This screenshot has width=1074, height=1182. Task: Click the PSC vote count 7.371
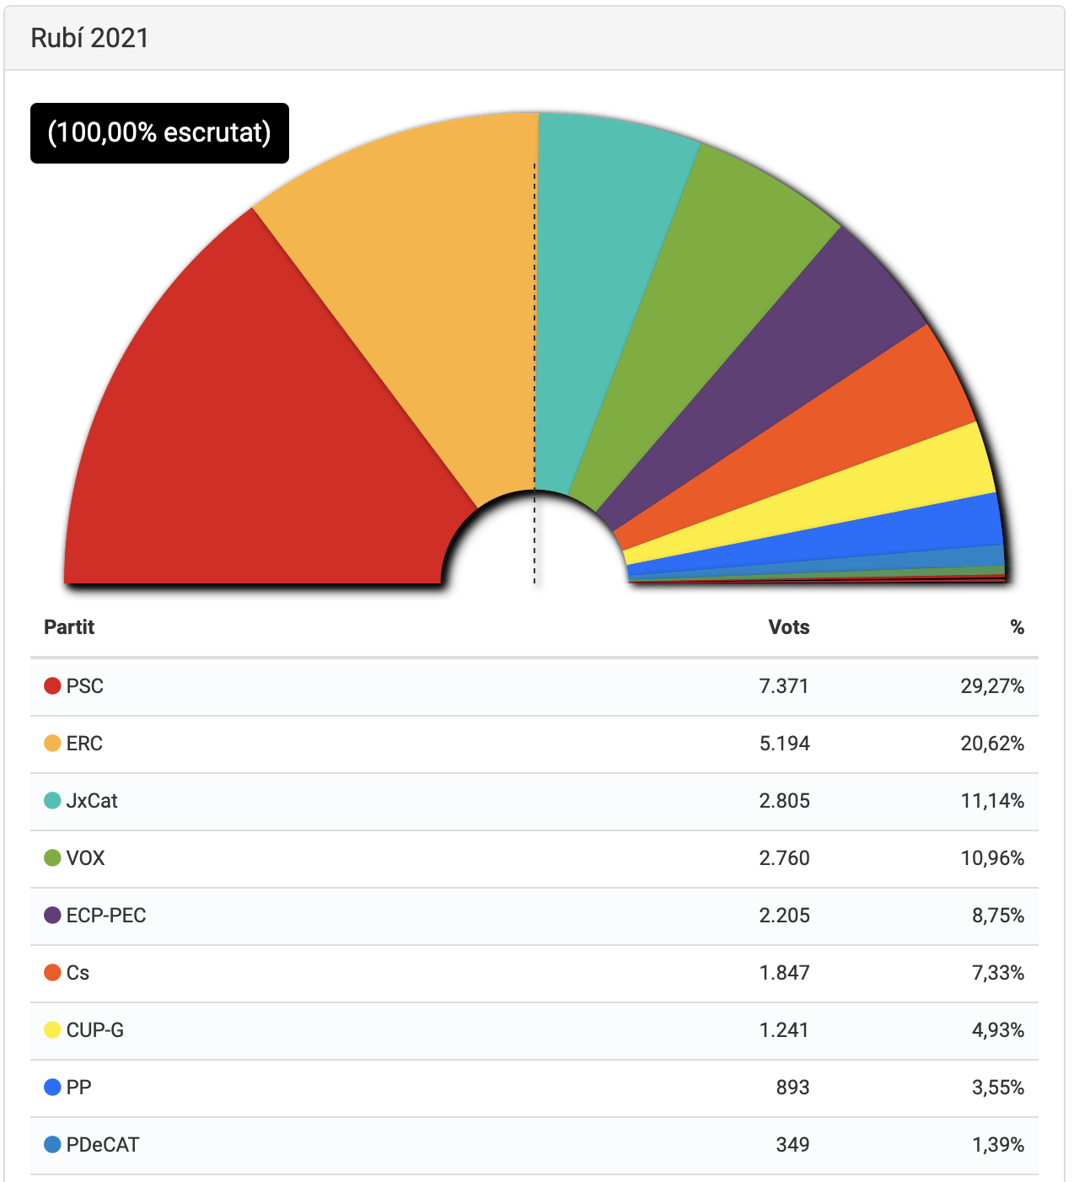click(x=783, y=686)
